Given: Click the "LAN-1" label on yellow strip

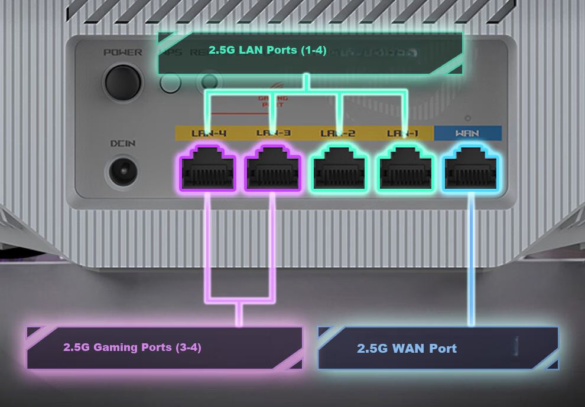Looking at the screenshot, I should (x=402, y=133).
